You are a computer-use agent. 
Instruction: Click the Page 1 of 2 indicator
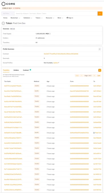point(88,75)
